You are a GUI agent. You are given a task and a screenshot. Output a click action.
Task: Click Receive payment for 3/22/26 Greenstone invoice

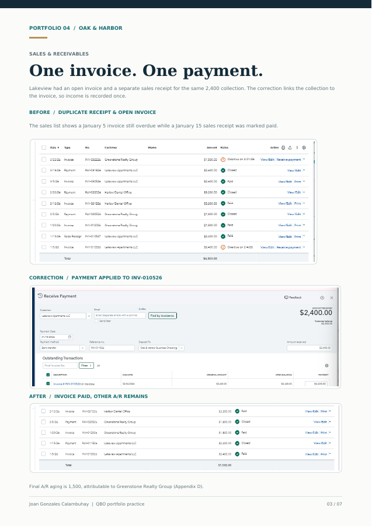288,160
